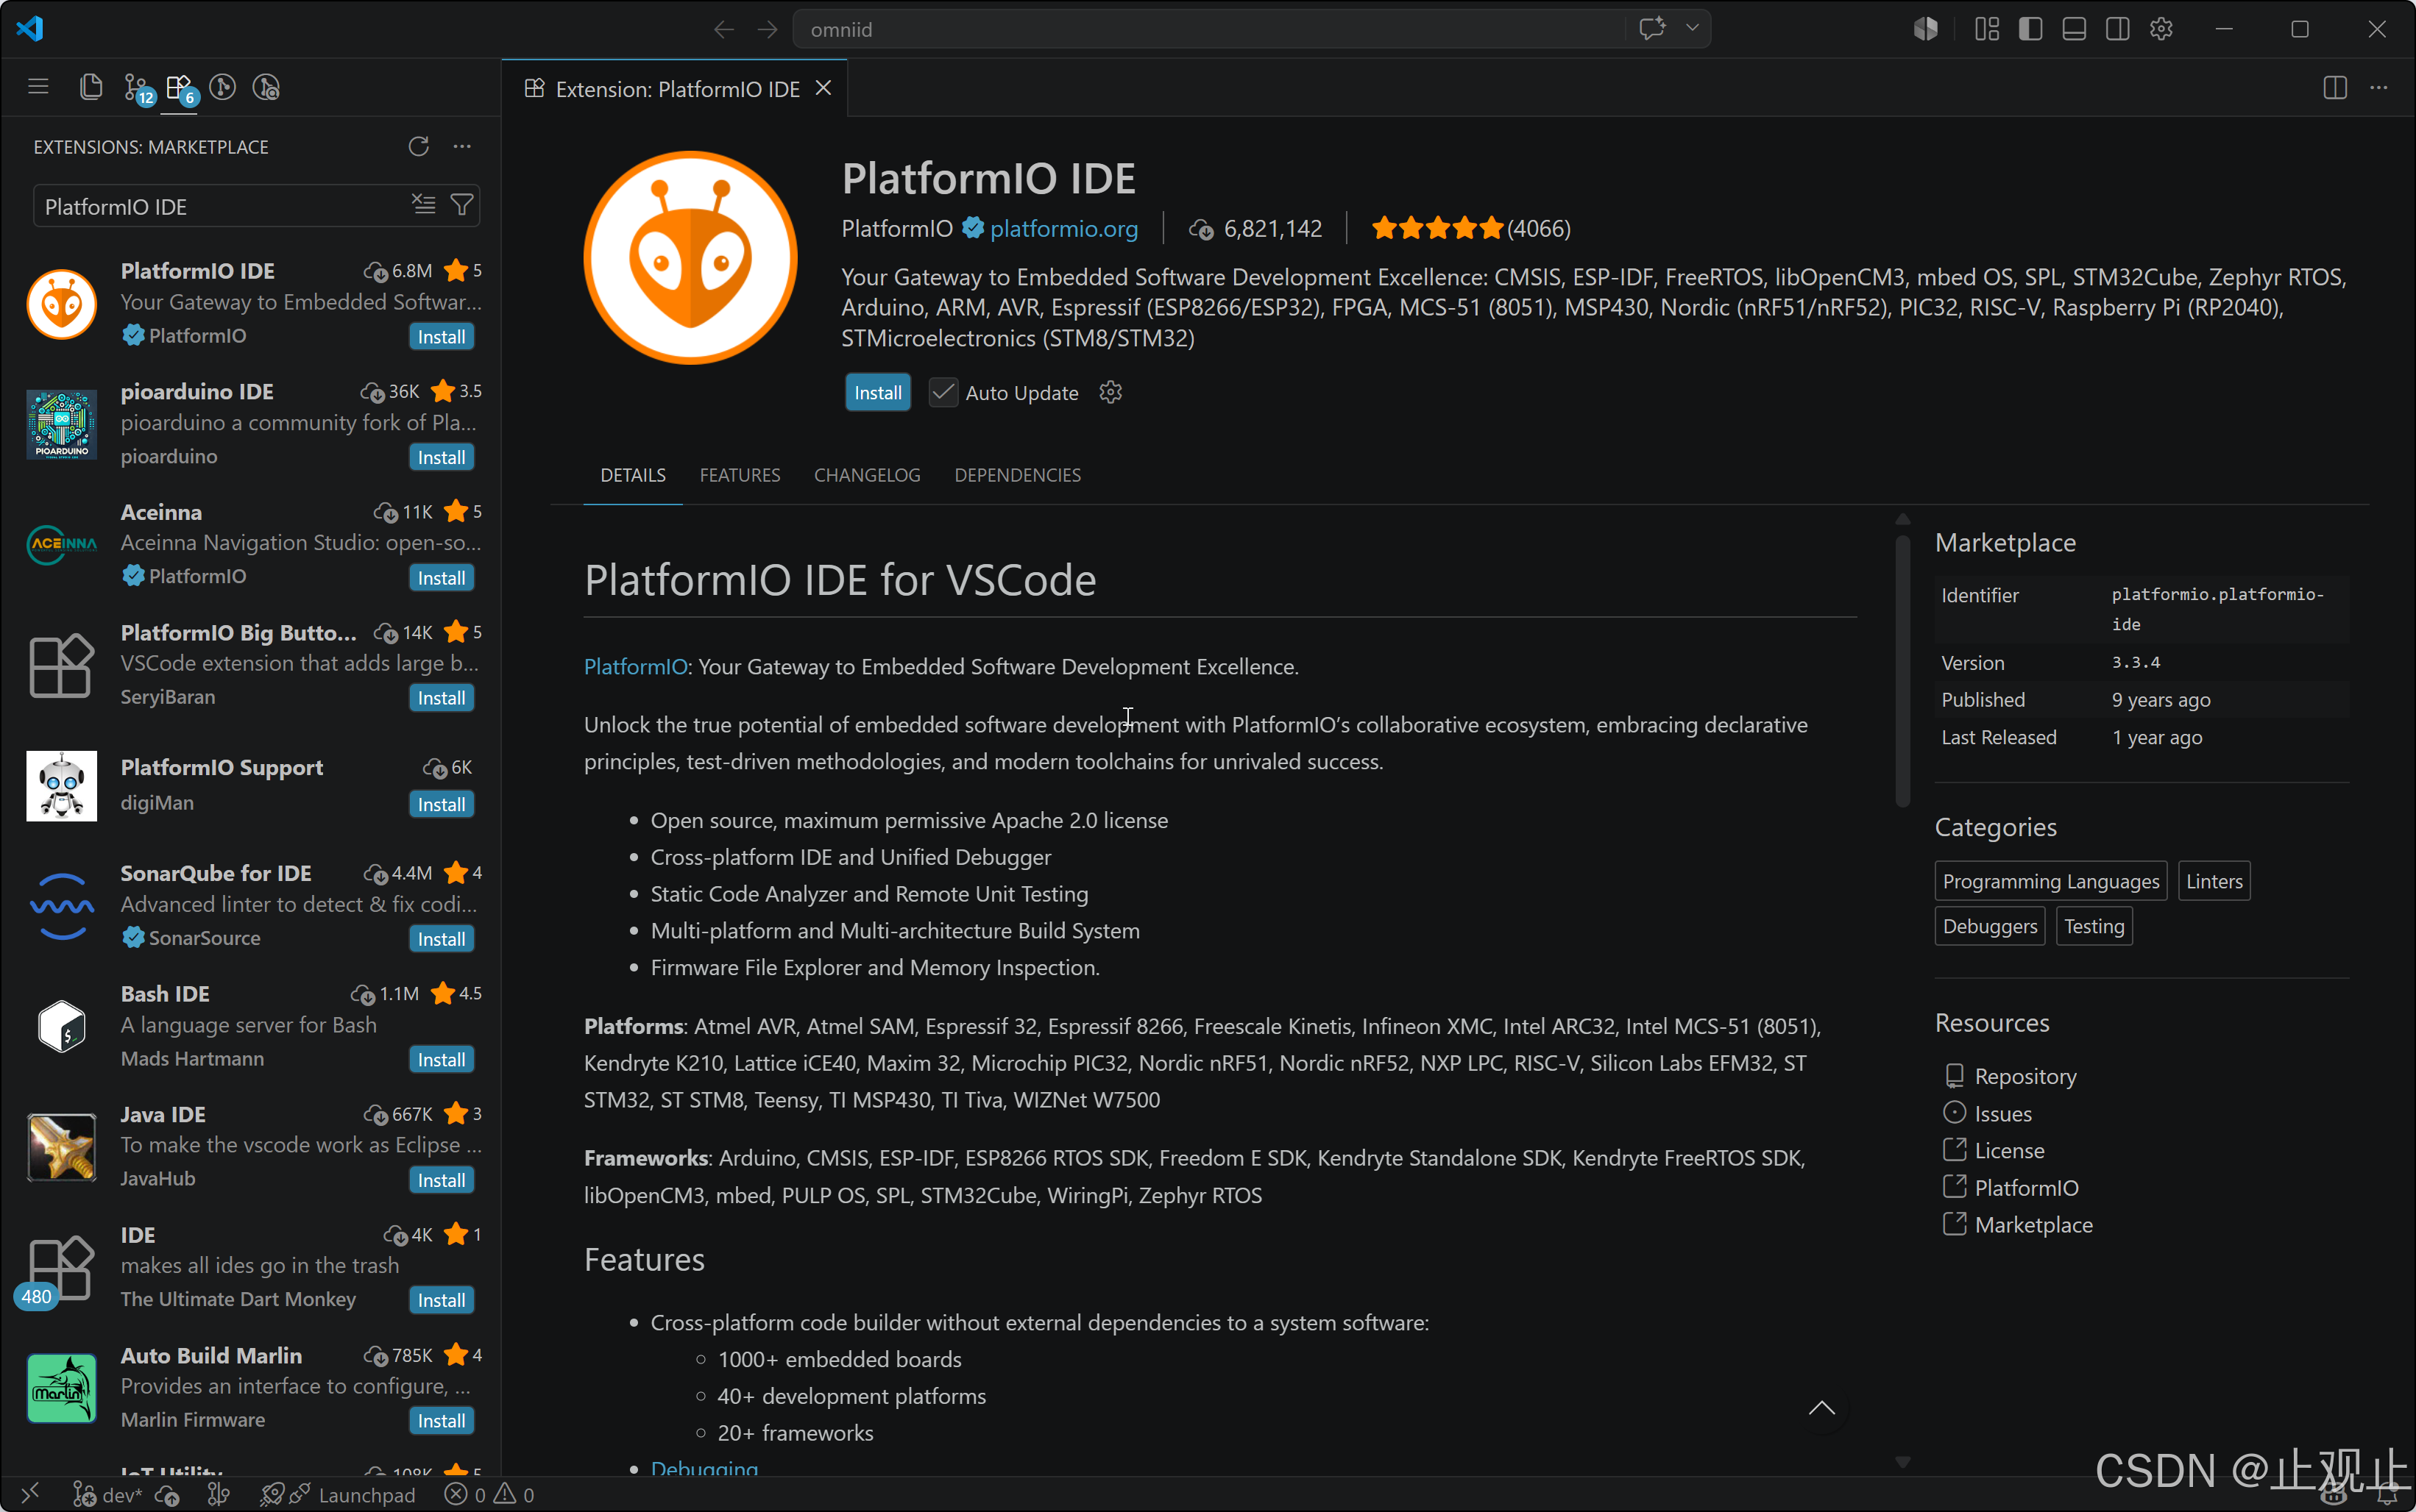This screenshot has height=1512, width=2416.
Task: Select PlatformIO IDE in the results list
Action: (250, 303)
